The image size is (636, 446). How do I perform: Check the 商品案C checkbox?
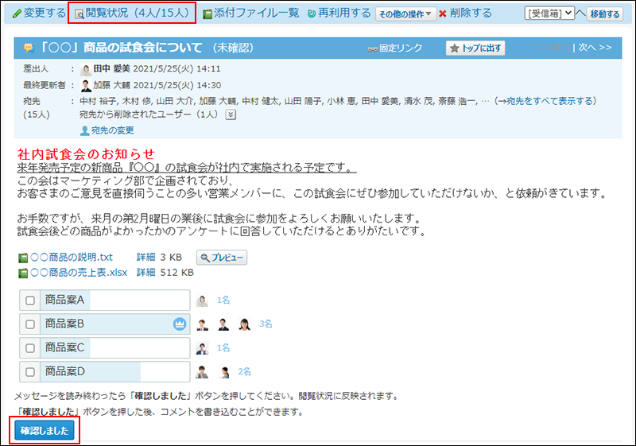point(30,348)
